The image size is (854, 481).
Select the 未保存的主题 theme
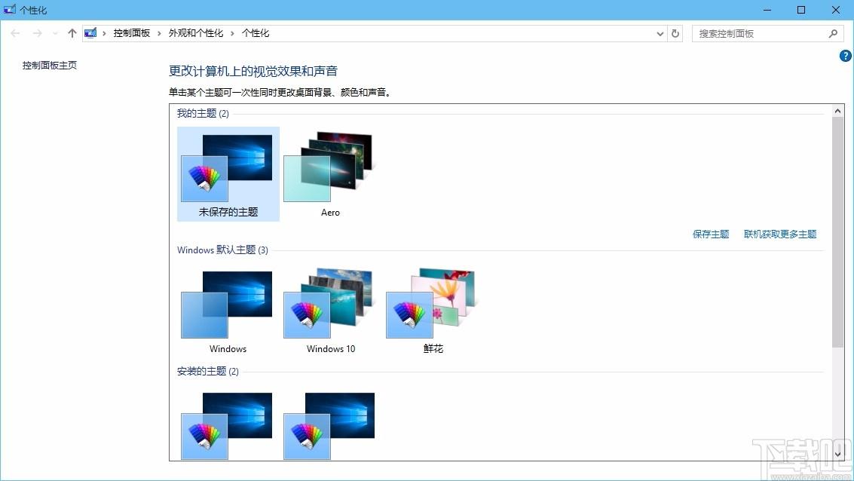pyautogui.click(x=228, y=173)
